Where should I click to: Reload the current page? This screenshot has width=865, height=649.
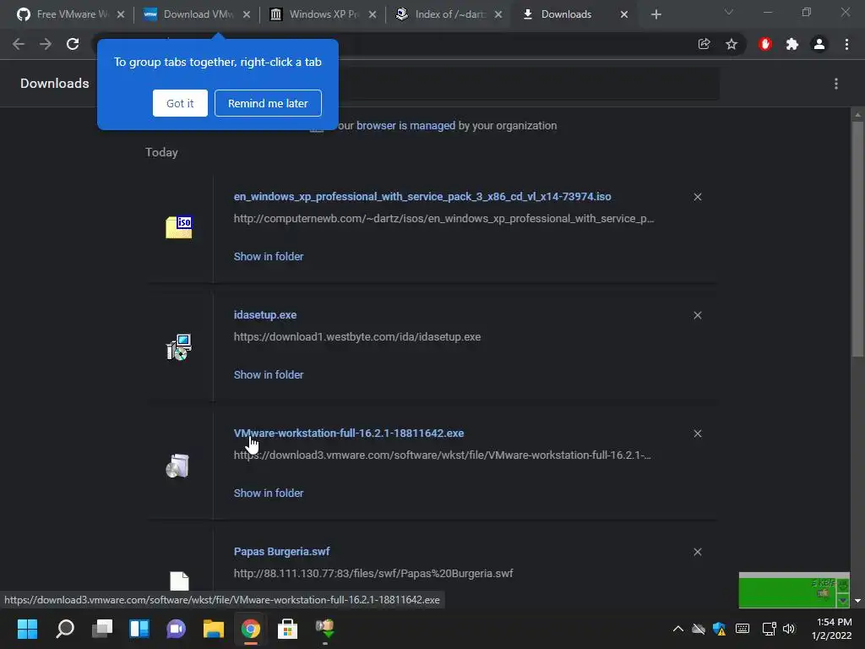point(73,44)
